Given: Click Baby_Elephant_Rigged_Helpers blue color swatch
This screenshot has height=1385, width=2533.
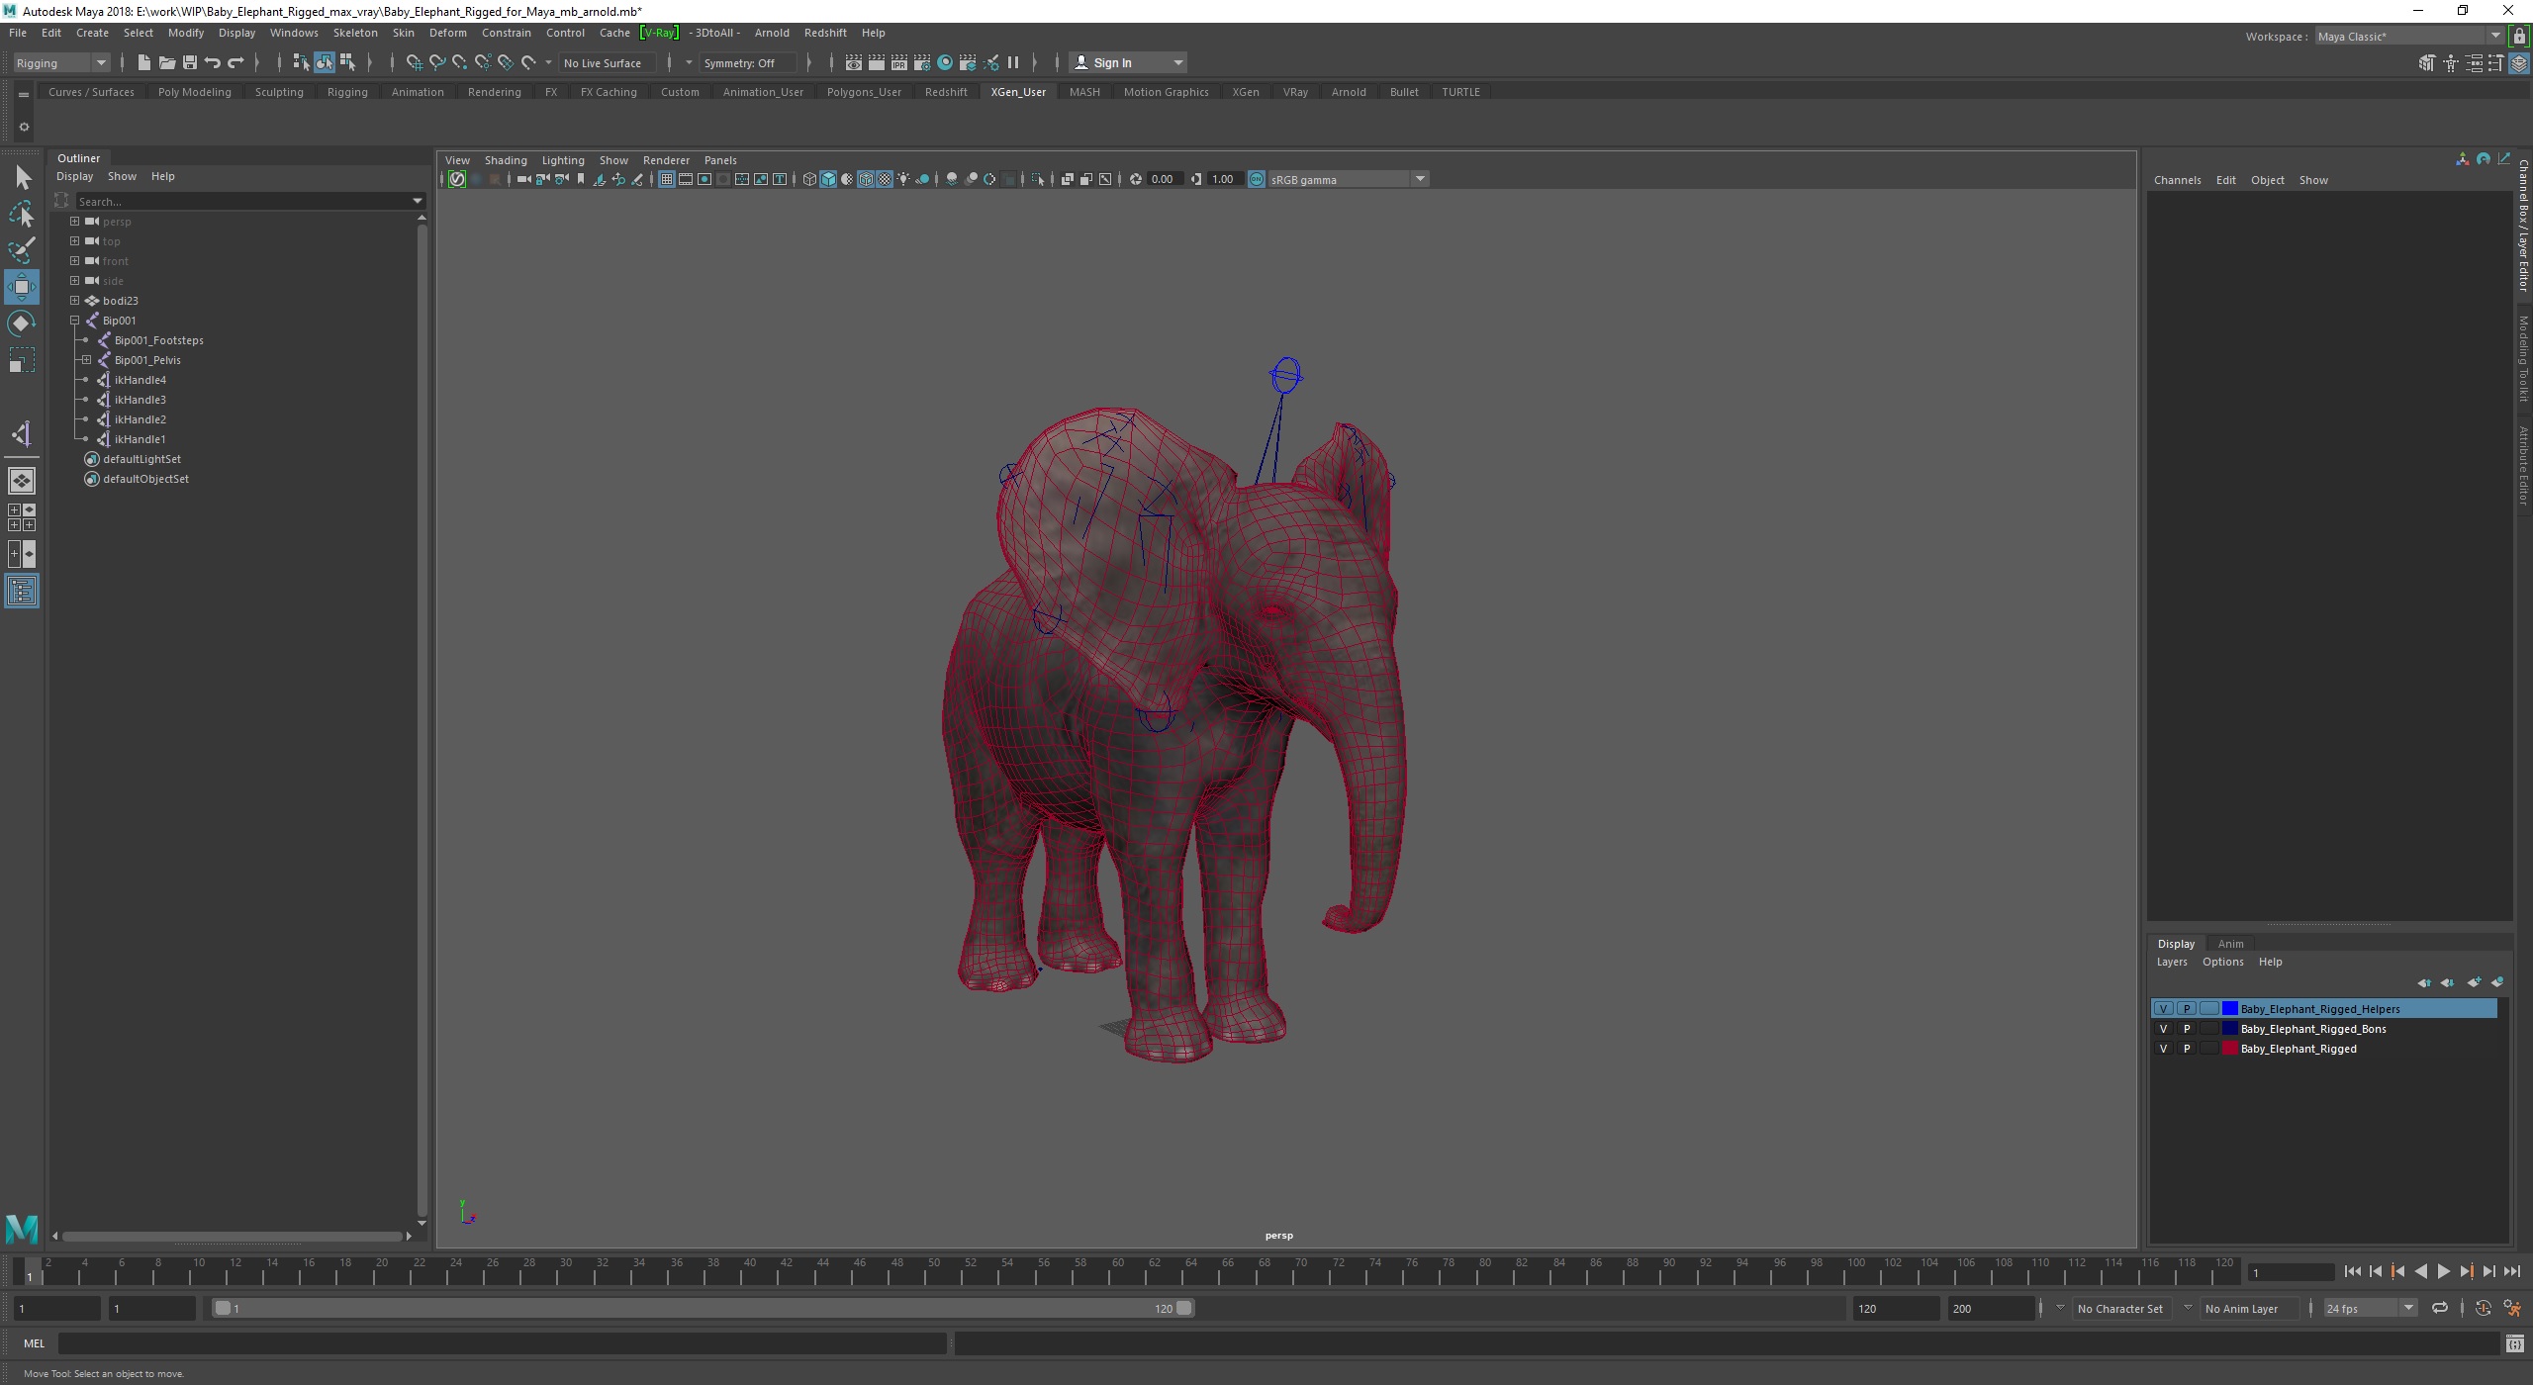Looking at the screenshot, I should click(2230, 1009).
